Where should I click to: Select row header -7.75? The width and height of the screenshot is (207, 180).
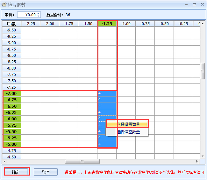(x=11, y=75)
